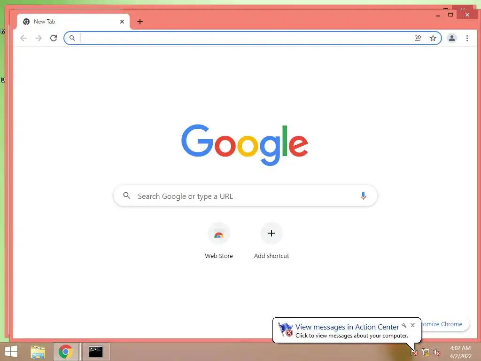The image size is (481, 361).
Task: Open the Chrome profile avatar
Action: pyautogui.click(x=451, y=38)
